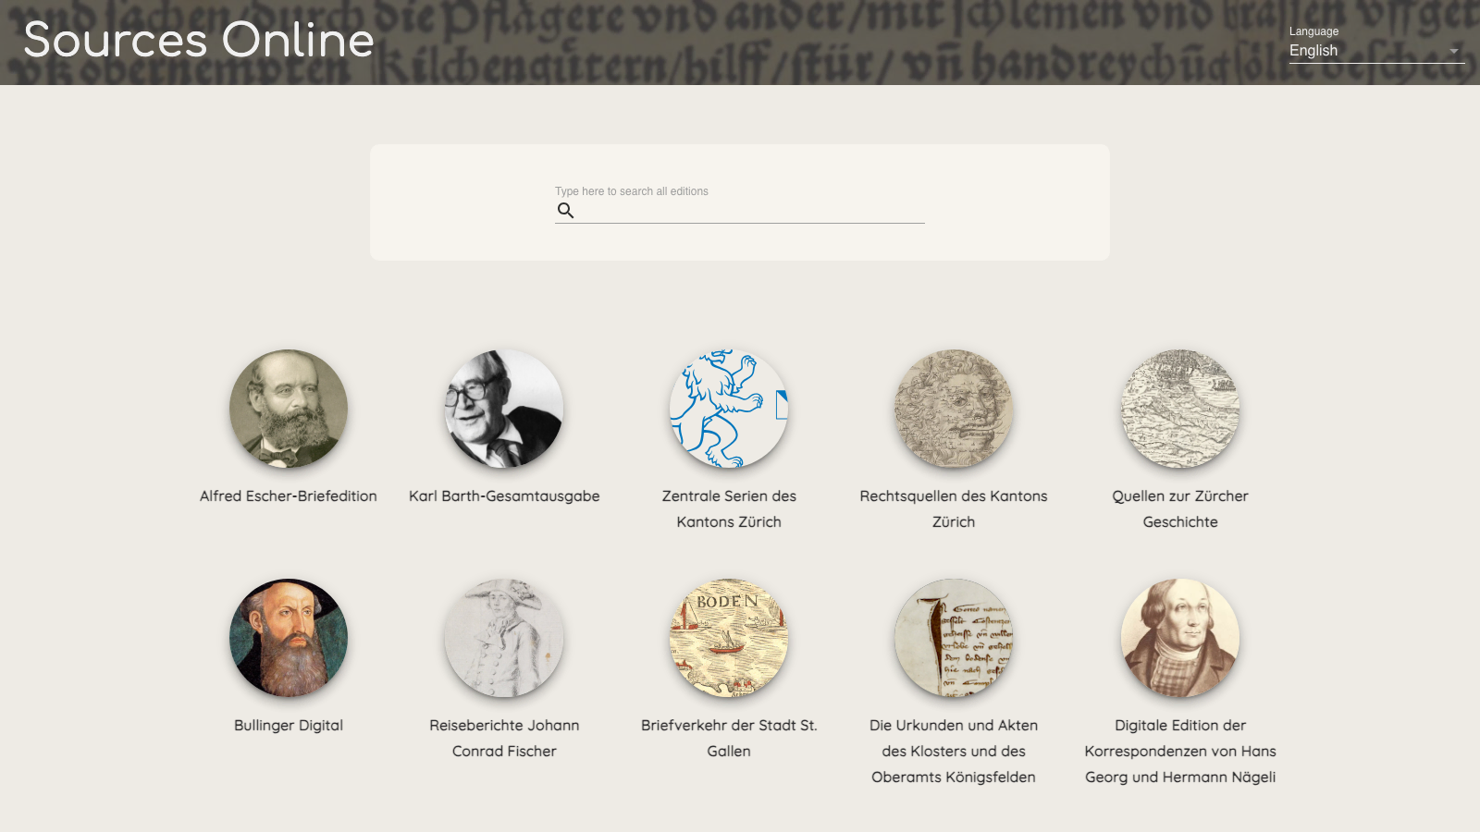The image size is (1480, 832).
Task: Click the Sources Online site title
Action: (x=198, y=41)
